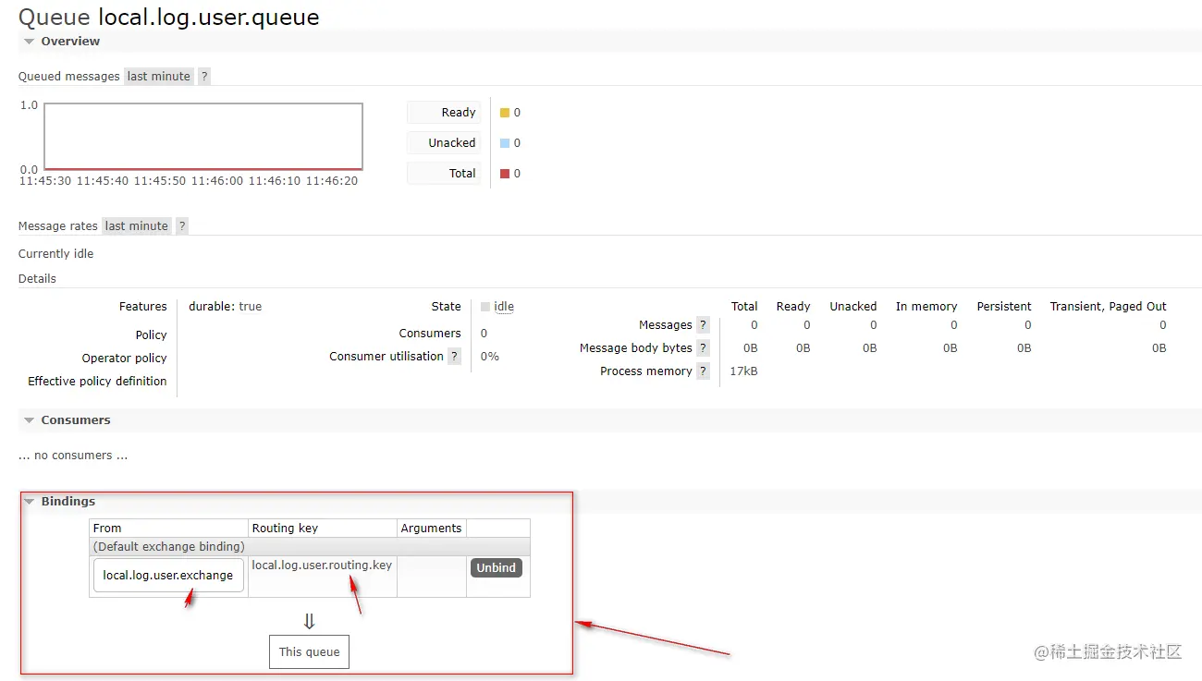This screenshot has height=681, width=1202.
Task: Open help for Message rates
Action: click(182, 226)
